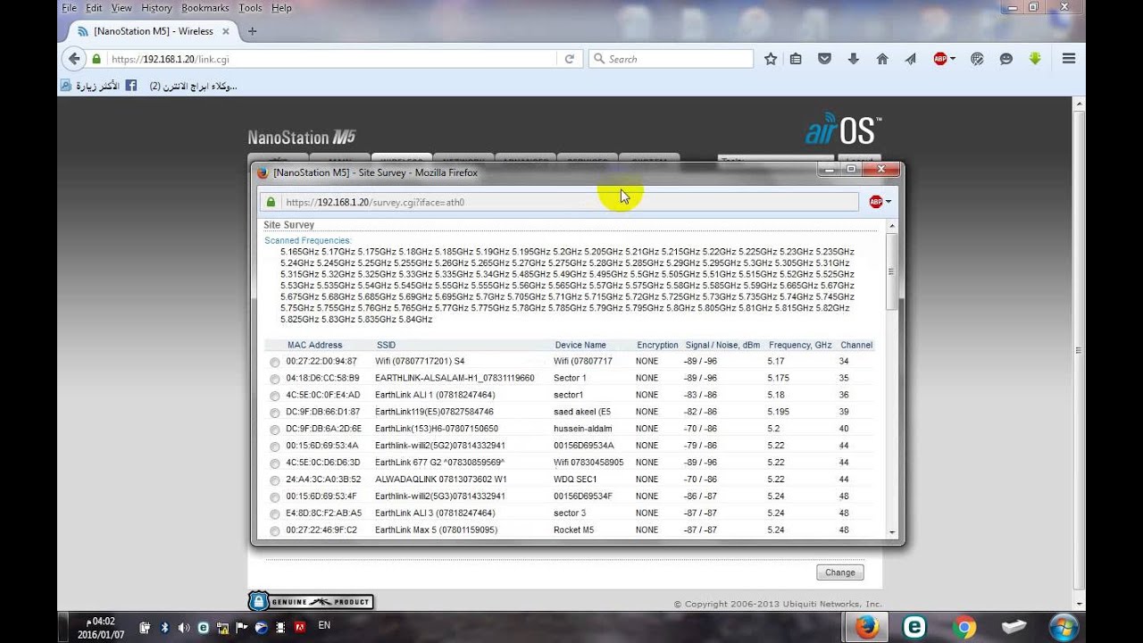Open the Tools menu
This screenshot has width=1143, height=643.
point(251,8)
